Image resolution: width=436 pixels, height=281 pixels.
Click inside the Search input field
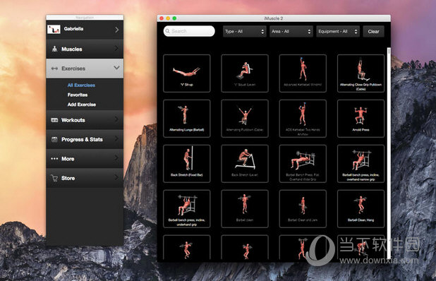tap(189, 31)
